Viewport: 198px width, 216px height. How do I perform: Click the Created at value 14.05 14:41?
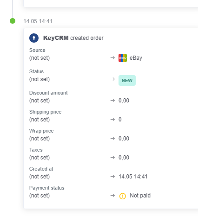click(133, 177)
